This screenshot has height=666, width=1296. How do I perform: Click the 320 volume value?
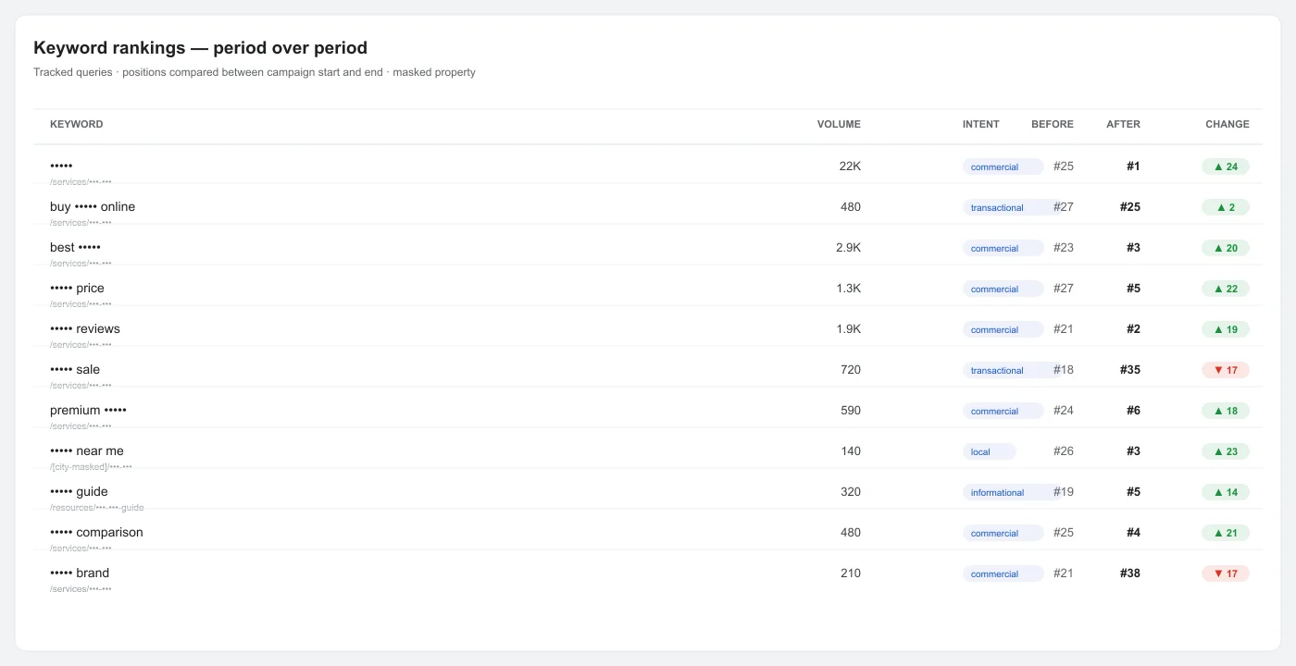[851, 492]
